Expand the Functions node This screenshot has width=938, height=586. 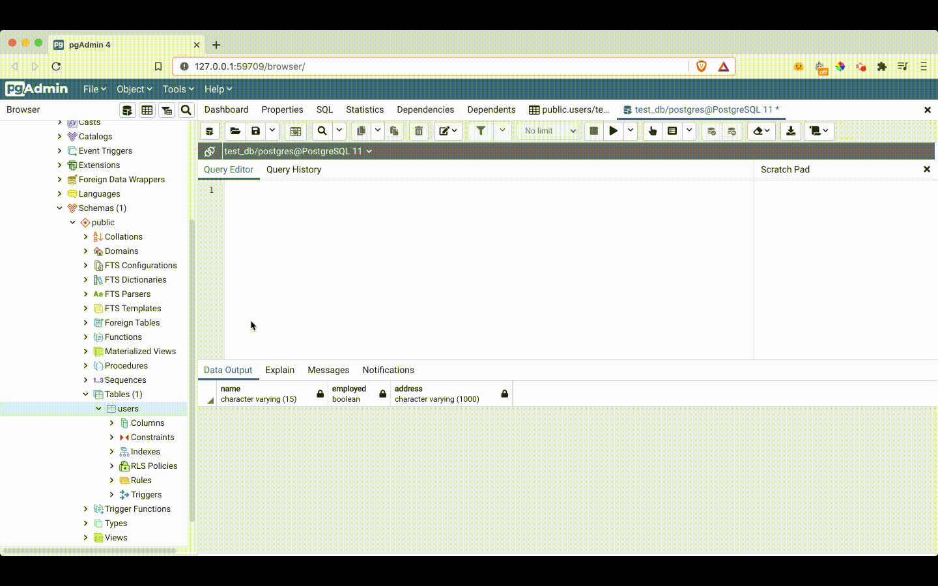pyautogui.click(x=86, y=337)
